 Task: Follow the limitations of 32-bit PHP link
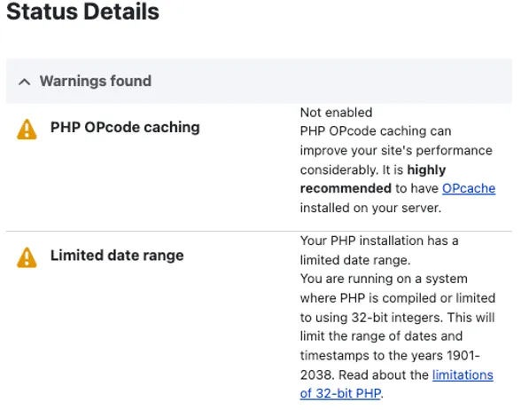click(x=396, y=384)
